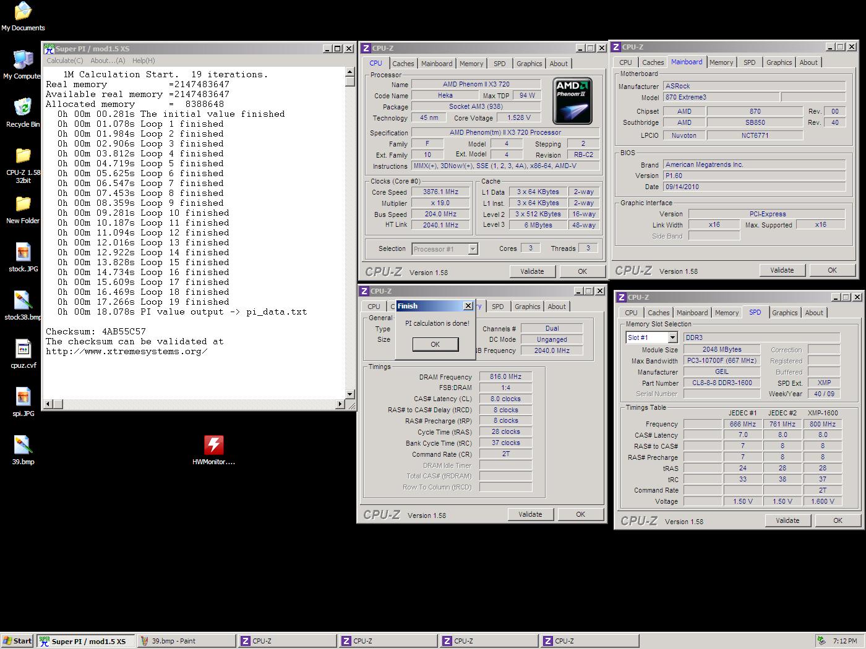Close the Finish dialog

468,306
